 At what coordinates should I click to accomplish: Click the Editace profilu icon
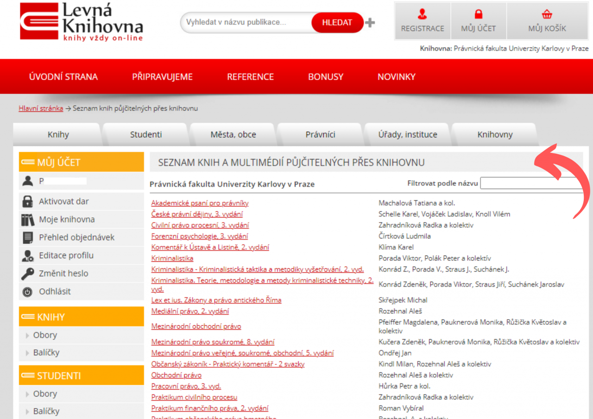click(x=28, y=256)
